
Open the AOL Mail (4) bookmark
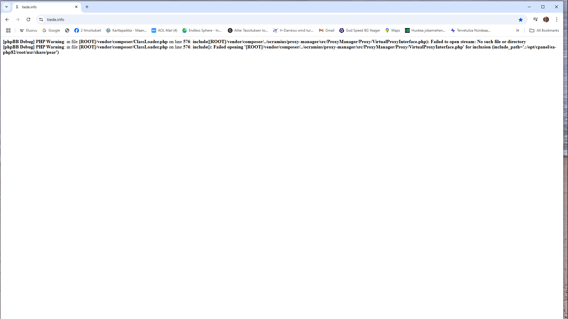point(164,30)
